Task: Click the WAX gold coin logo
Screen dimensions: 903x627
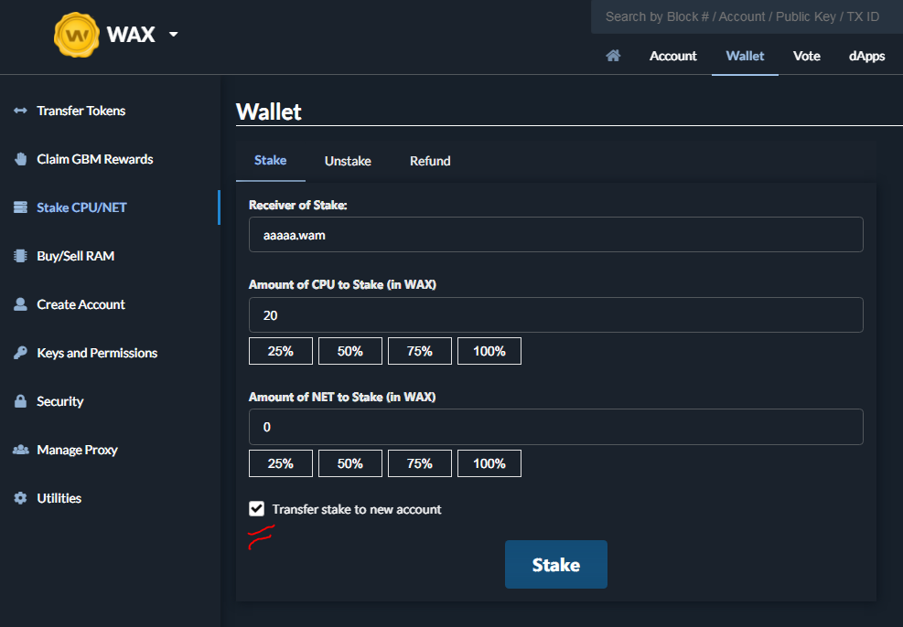Action: [77, 35]
